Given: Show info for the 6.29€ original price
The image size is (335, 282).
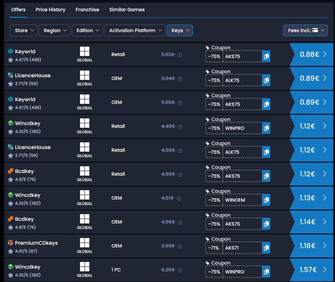Looking at the screenshot, I should [x=180, y=270].
